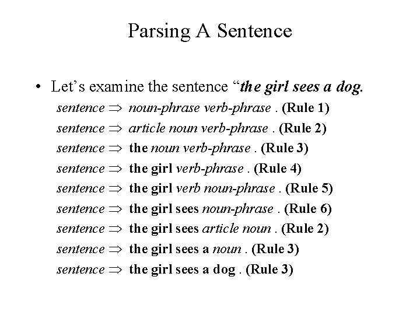
Task: Click the arrow in the Rule 6 line
Action: click(x=116, y=209)
